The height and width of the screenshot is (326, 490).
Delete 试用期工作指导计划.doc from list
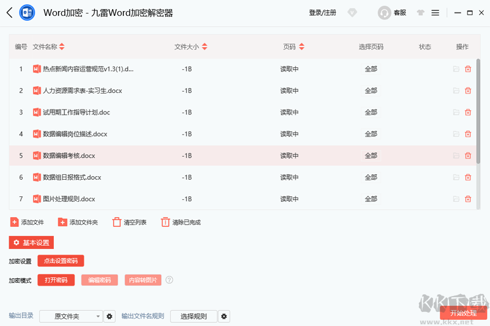(468, 113)
